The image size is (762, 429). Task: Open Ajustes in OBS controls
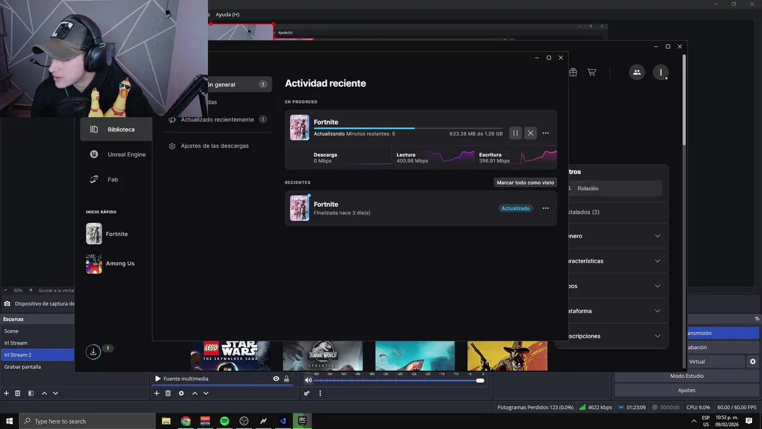(686, 390)
